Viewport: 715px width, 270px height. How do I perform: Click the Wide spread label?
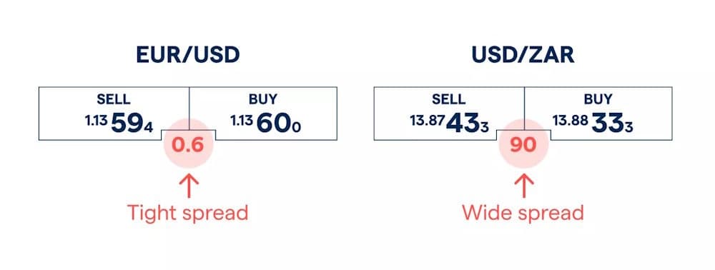(523, 213)
